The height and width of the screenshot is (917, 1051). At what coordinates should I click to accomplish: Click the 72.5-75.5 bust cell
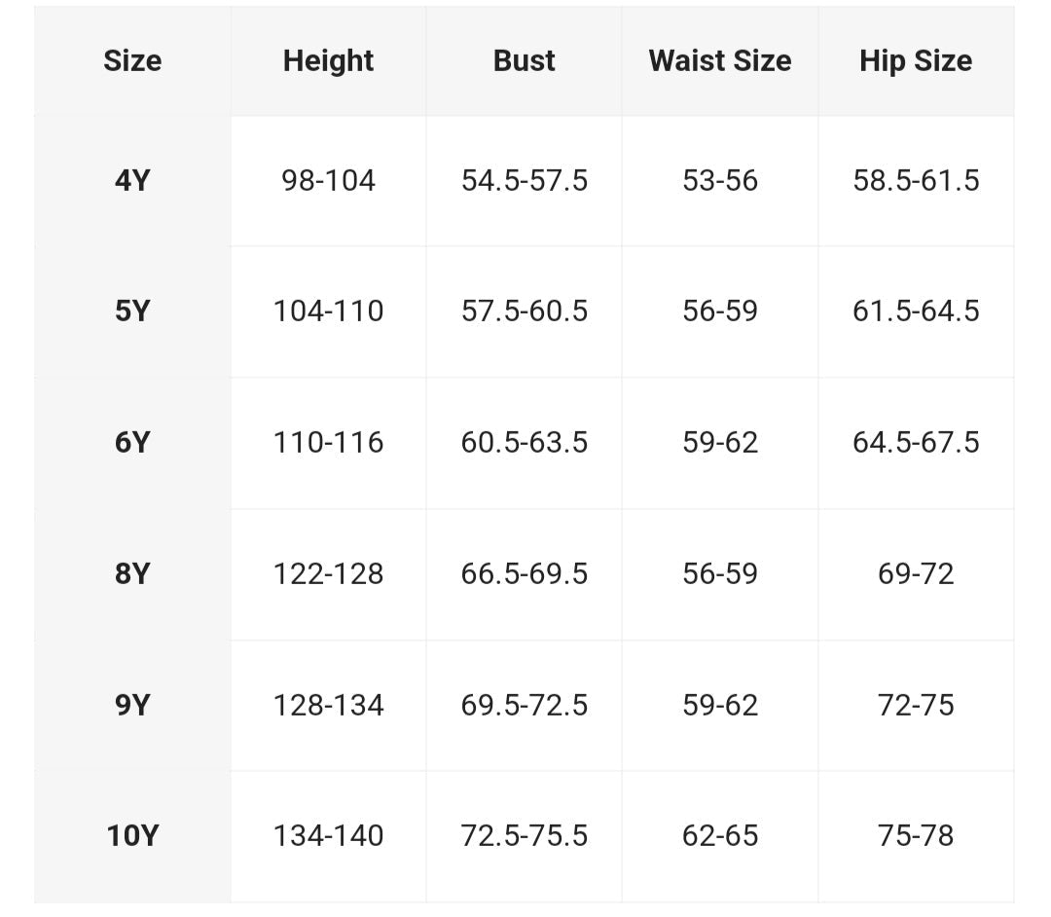pos(524,835)
